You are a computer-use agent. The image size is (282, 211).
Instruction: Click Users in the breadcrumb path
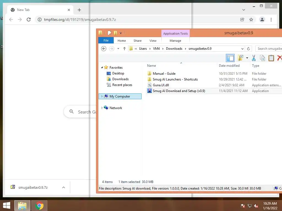point(143,49)
